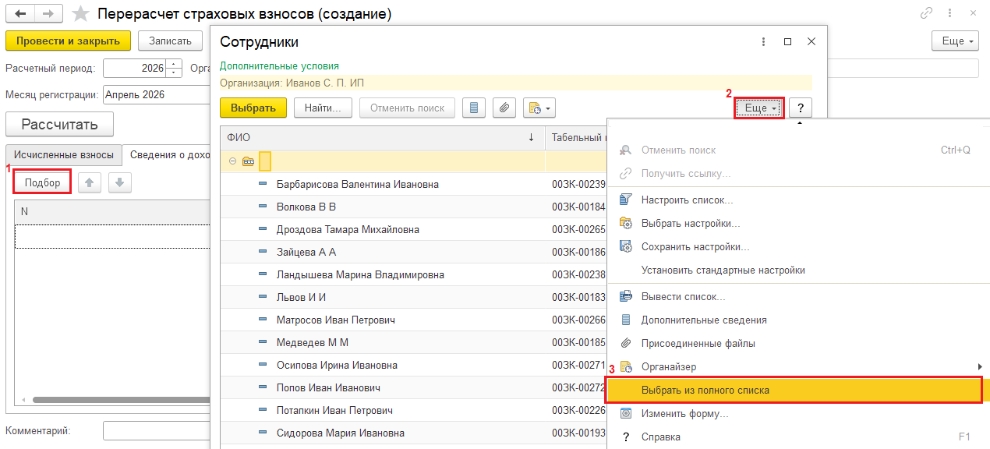
Task: Collapse the employee group tree node
Action: click(232, 161)
